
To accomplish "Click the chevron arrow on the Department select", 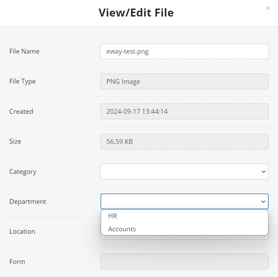I will pyautogui.click(x=263, y=202).
